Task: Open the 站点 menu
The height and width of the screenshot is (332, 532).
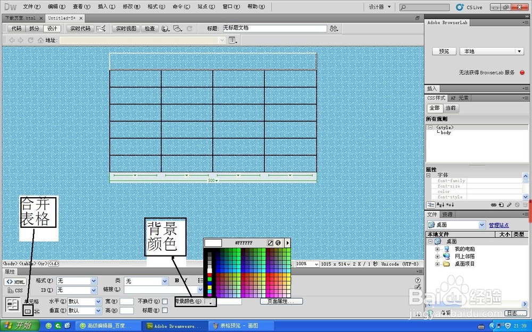Action: click(206, 6)
